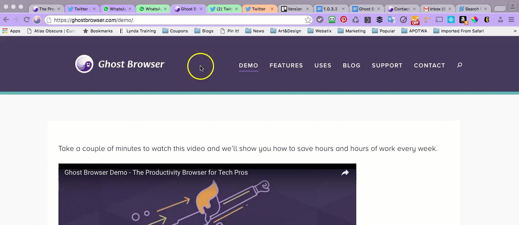The image size is (519, 225).
Task: Open the Art&Design bookmark folder
Action: point(286,31)
